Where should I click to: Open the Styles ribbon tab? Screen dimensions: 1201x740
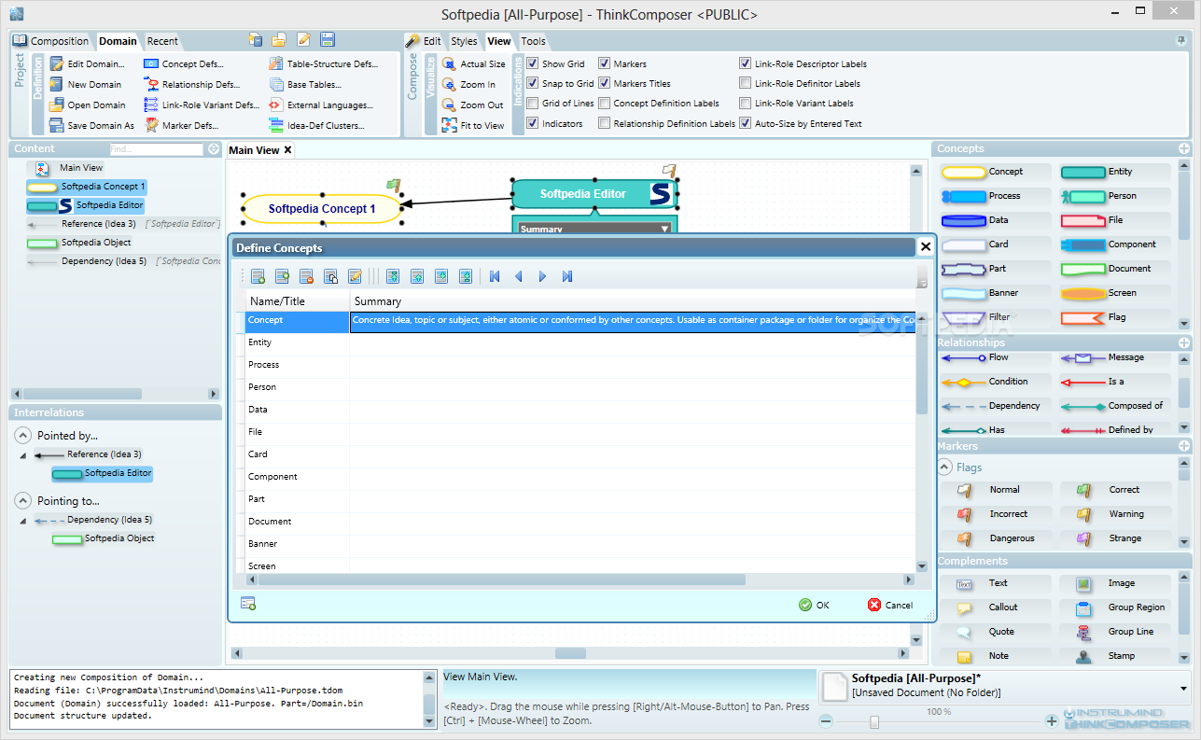(x=464, y=41)
